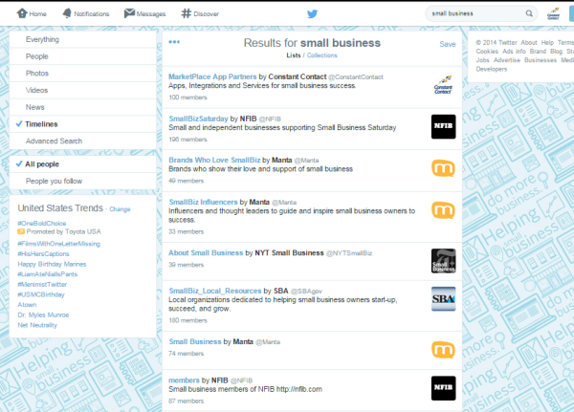Click the Manta logo beside Brands Who Love SmallBiz
Viewport: 574px width, 412px height.
(x=443, y=168)
